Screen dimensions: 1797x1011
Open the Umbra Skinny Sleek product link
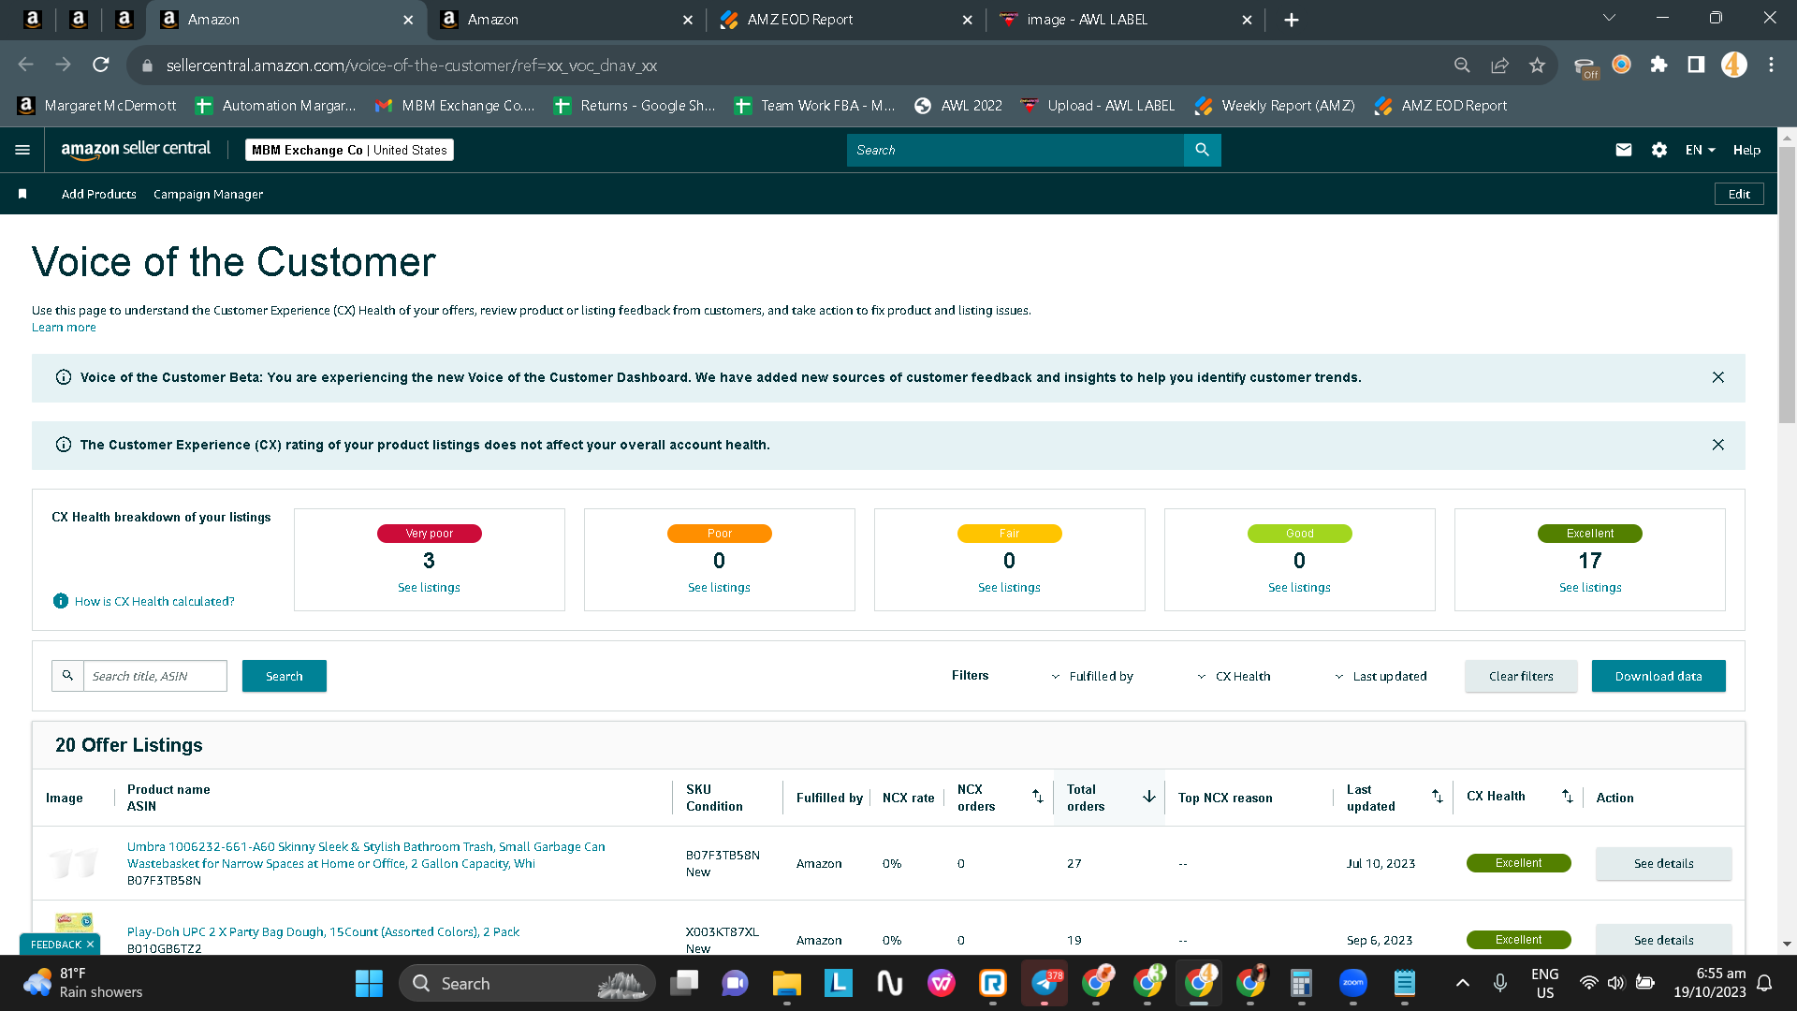tap(366, 855)
